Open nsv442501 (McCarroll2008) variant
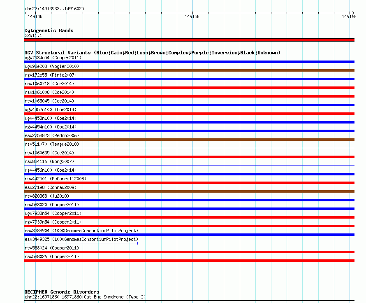Screen dimensions: 366x303 (56, 179)
